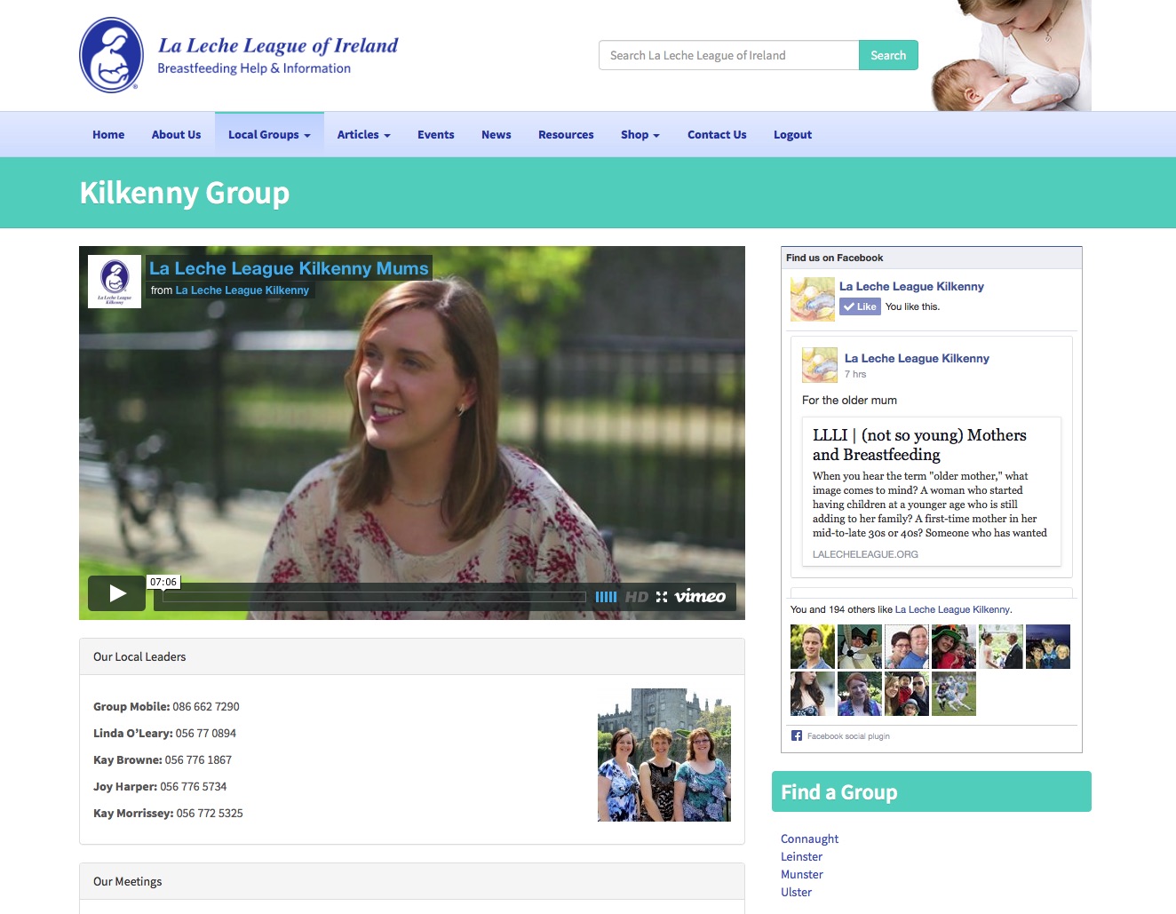Click the video uploader portrait thumbnail
Viewport: 1176px width, 914px height.
click(x=115, y=282)
